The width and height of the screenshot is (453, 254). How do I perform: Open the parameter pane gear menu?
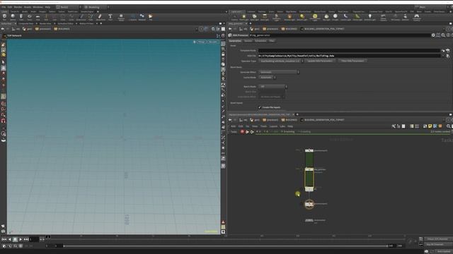coord(433,35)
